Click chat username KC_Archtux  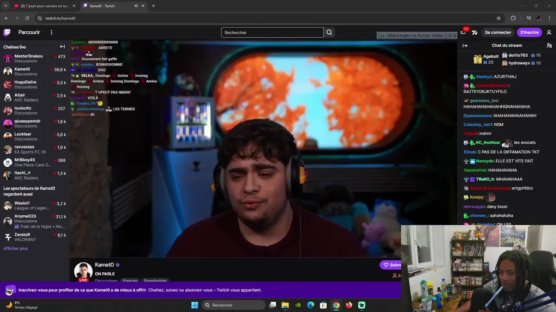(x=488, y=143)
